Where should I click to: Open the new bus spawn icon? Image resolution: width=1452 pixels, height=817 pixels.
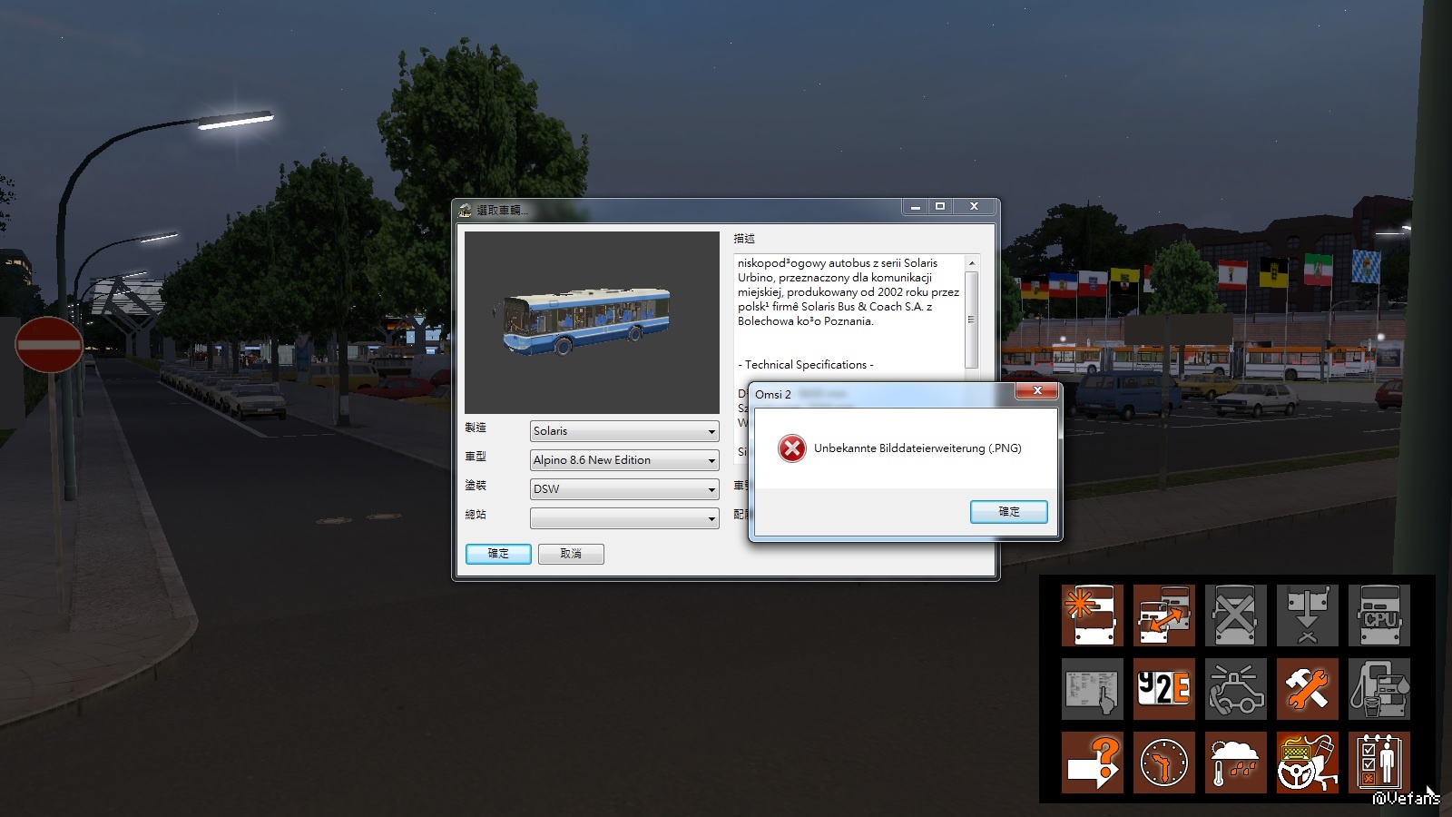point(1093,615)
